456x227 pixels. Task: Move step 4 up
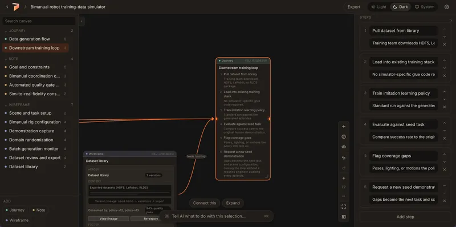point(445,123)
